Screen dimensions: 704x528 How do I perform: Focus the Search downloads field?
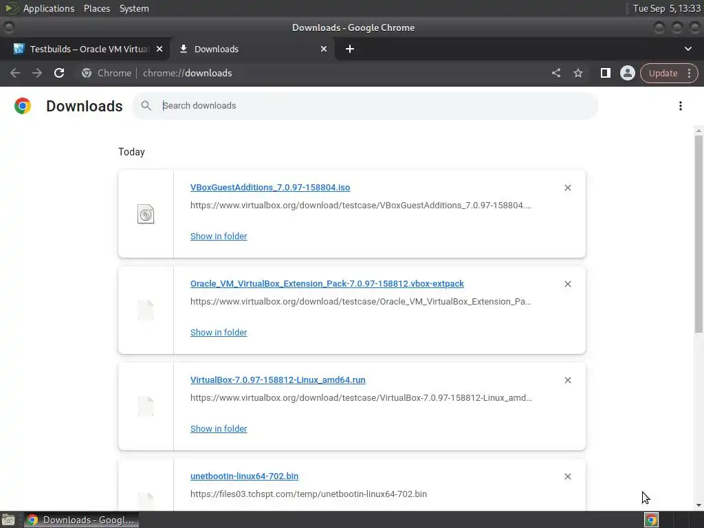coord(364,105)
